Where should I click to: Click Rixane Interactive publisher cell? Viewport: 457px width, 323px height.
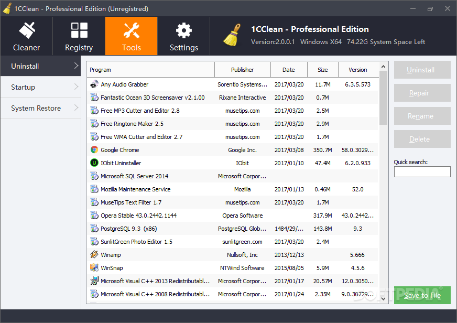243,98
